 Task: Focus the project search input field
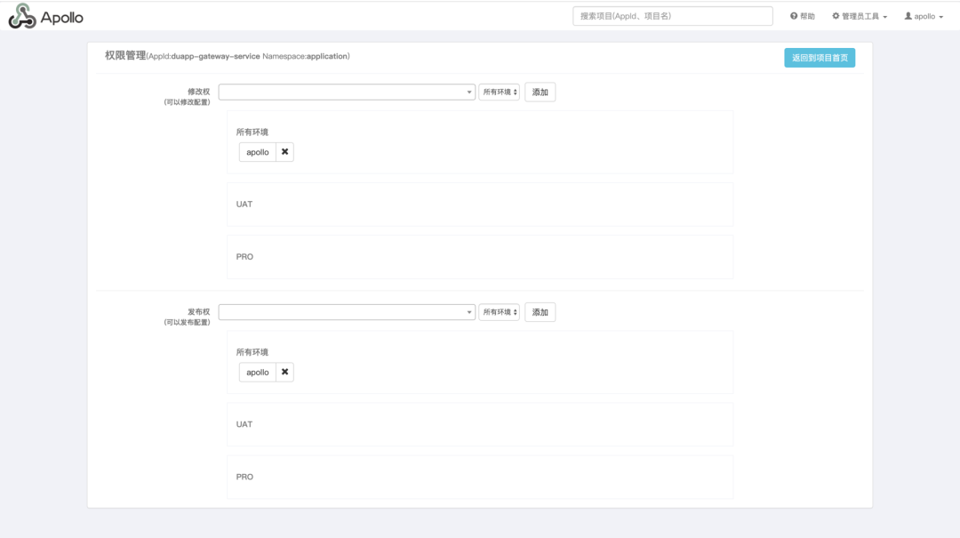(x=672, y=16)
